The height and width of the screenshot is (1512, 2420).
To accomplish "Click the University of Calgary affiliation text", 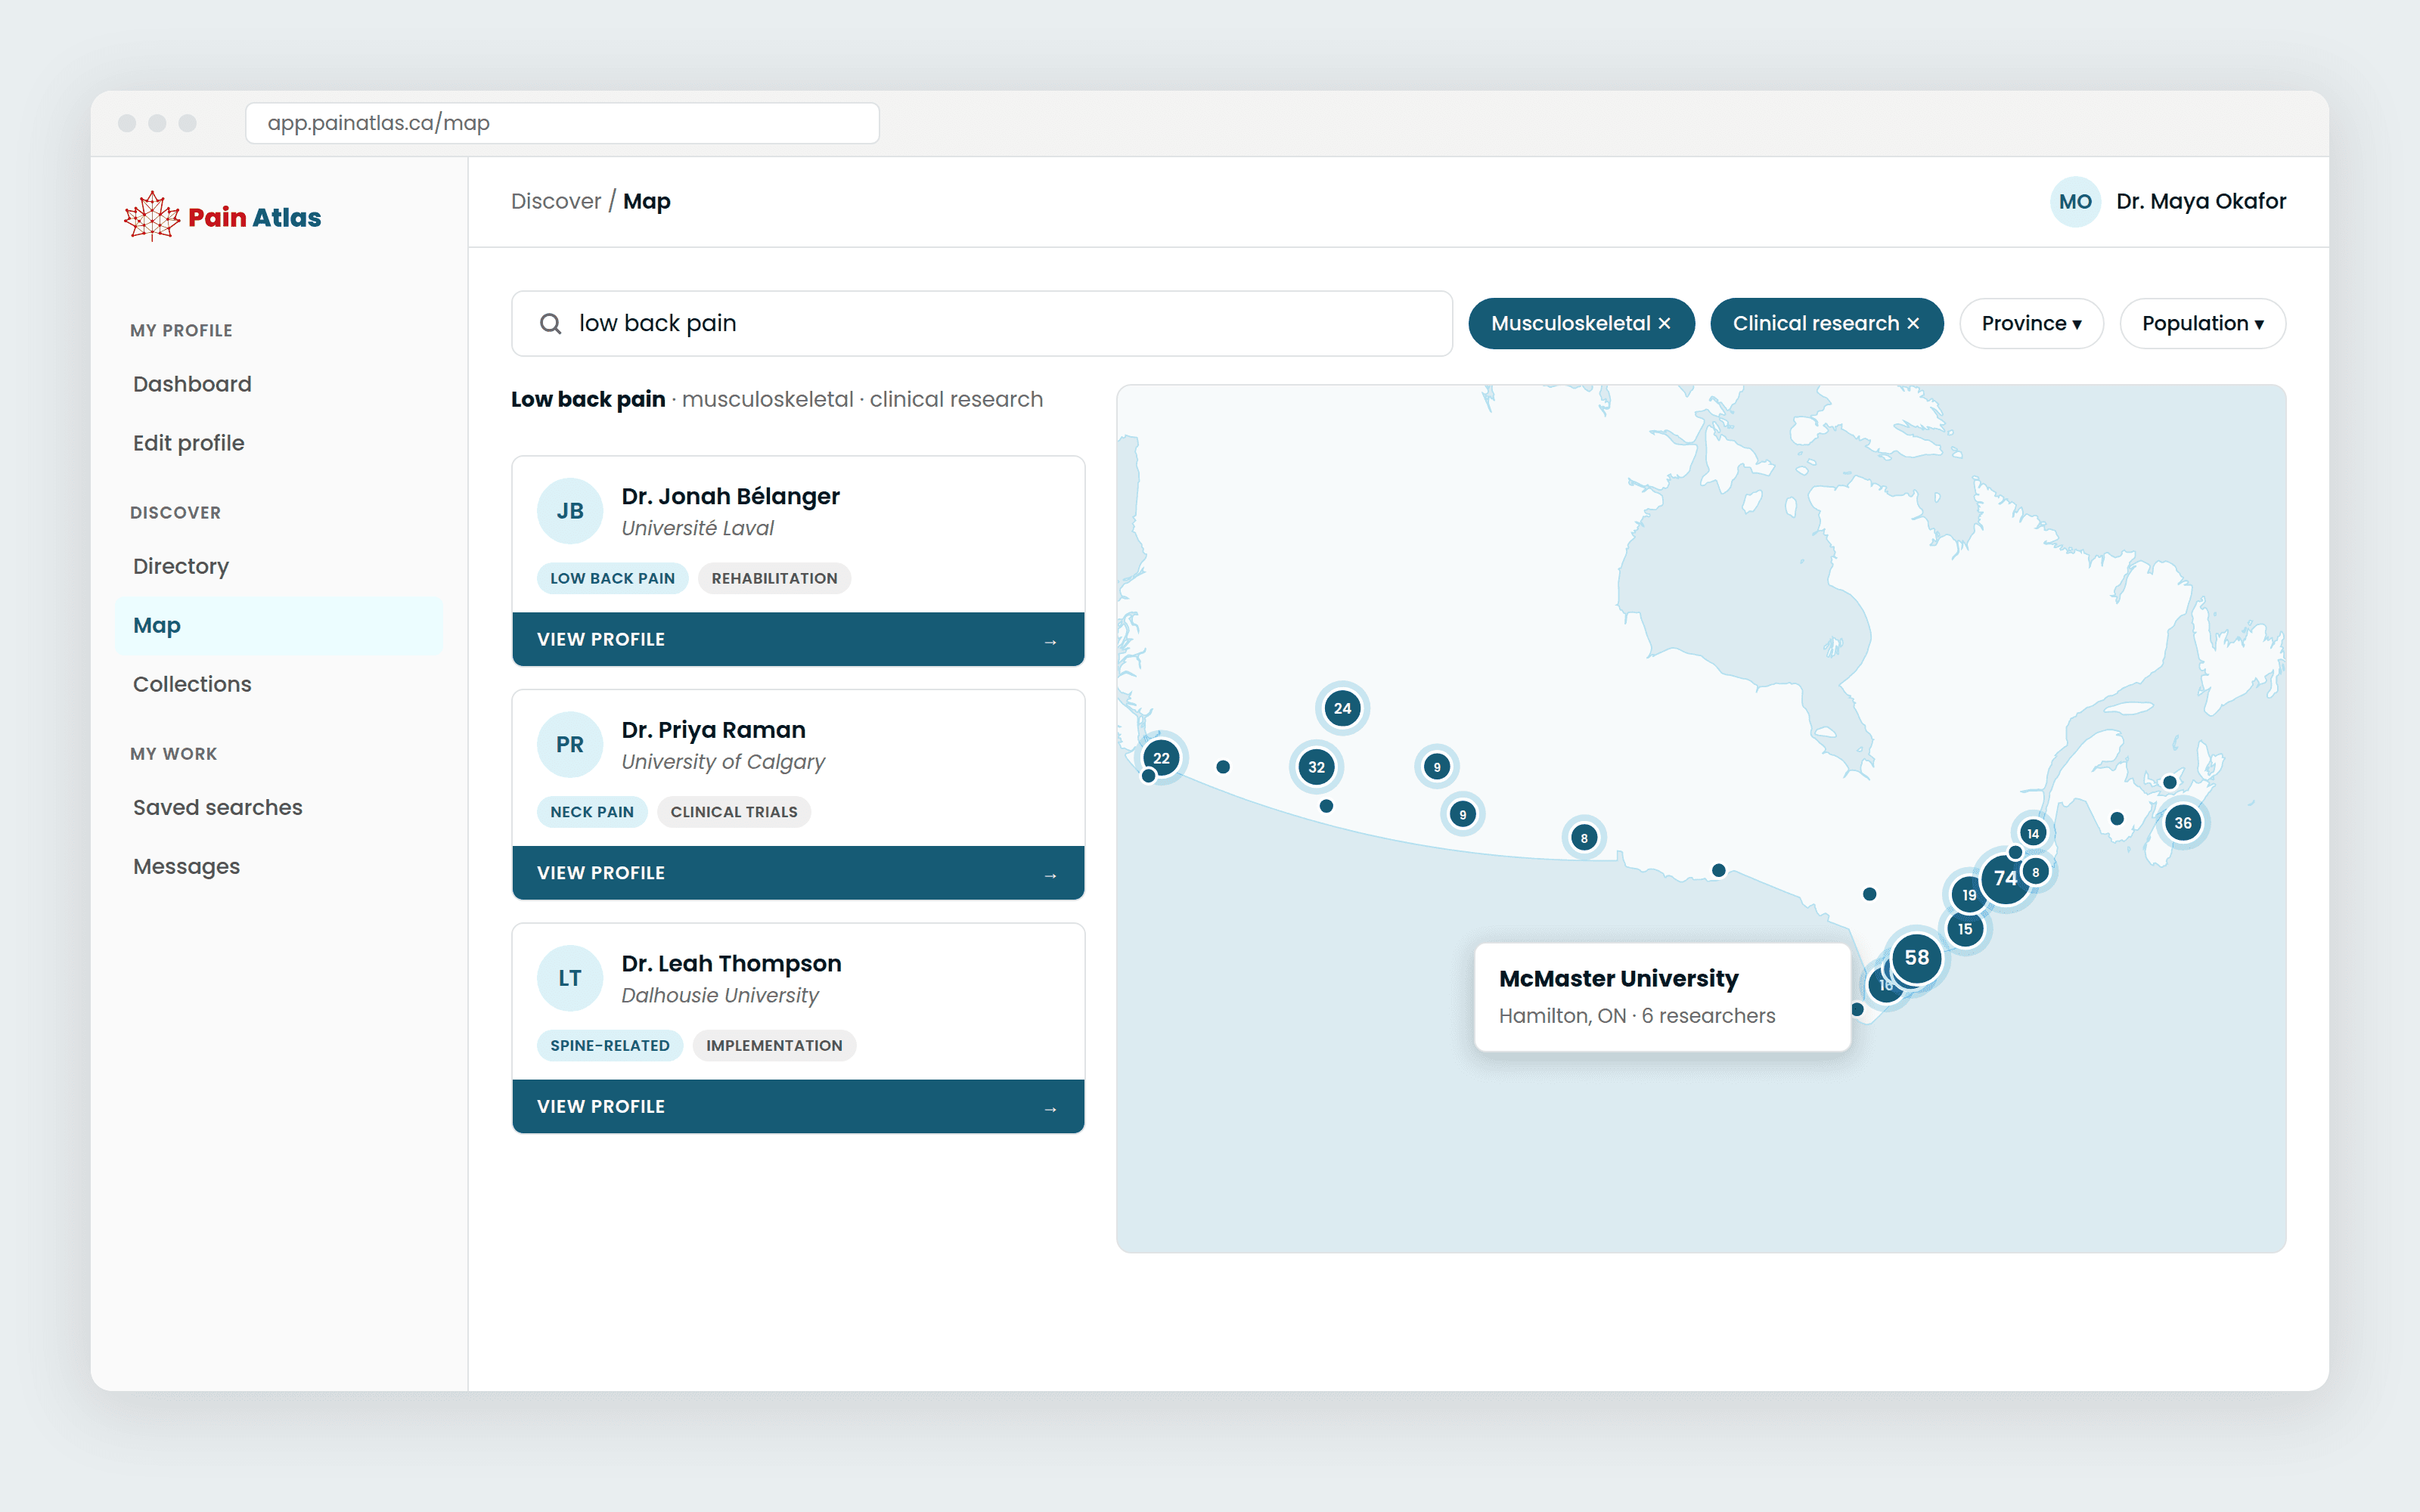I will click(723, 762).
